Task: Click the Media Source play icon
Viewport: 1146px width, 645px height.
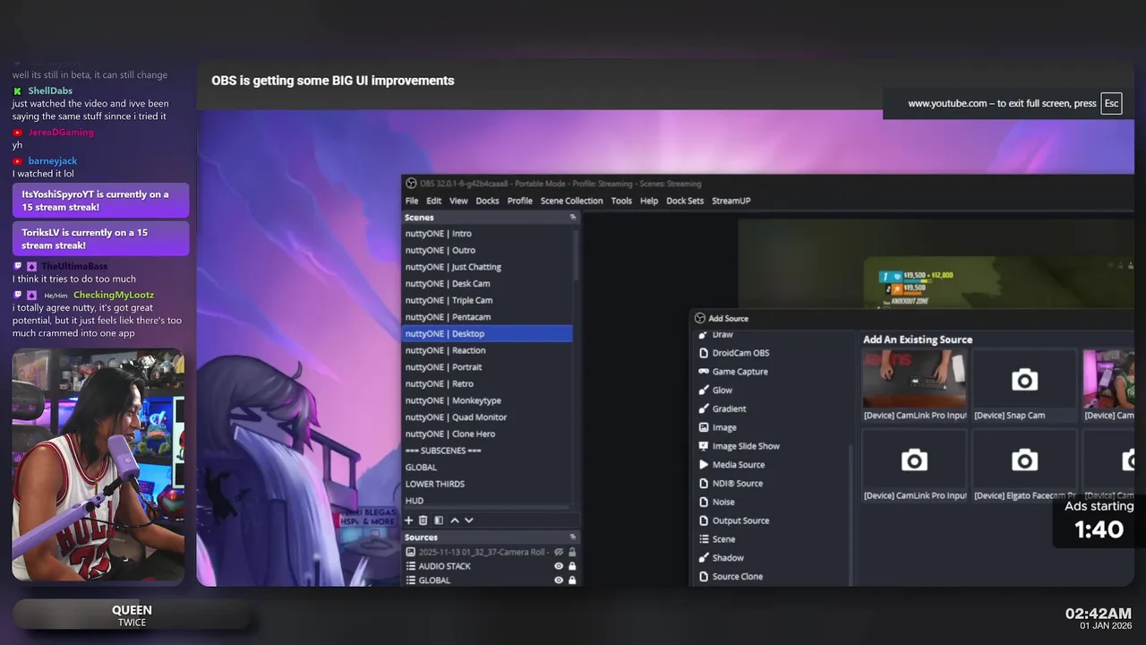Action: pyautogui.click(x=704, y=465)
